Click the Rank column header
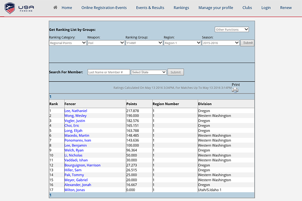302x201 pixels. (54, 104)
